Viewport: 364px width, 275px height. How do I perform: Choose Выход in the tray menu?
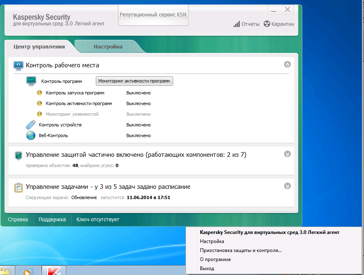(207, 268)
